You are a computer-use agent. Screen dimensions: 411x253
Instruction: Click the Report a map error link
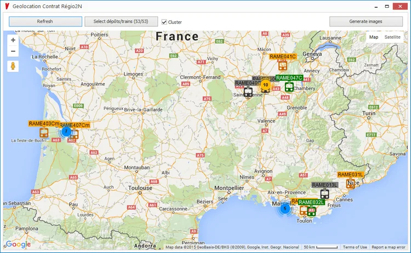point(389,247)
